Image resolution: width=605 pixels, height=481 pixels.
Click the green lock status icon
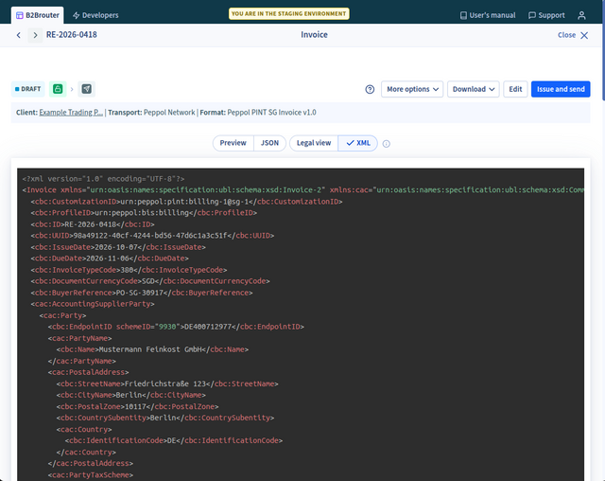[x=58, y=89]
